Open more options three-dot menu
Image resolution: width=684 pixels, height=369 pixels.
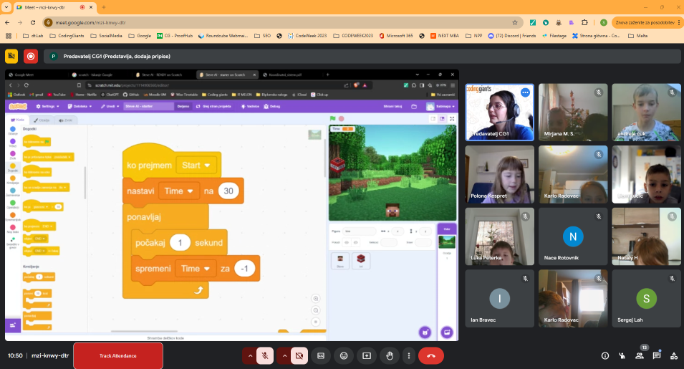(x=408, y=355)
